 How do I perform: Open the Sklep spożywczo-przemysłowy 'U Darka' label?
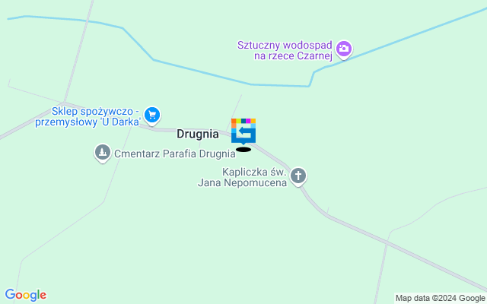point(88,116)
